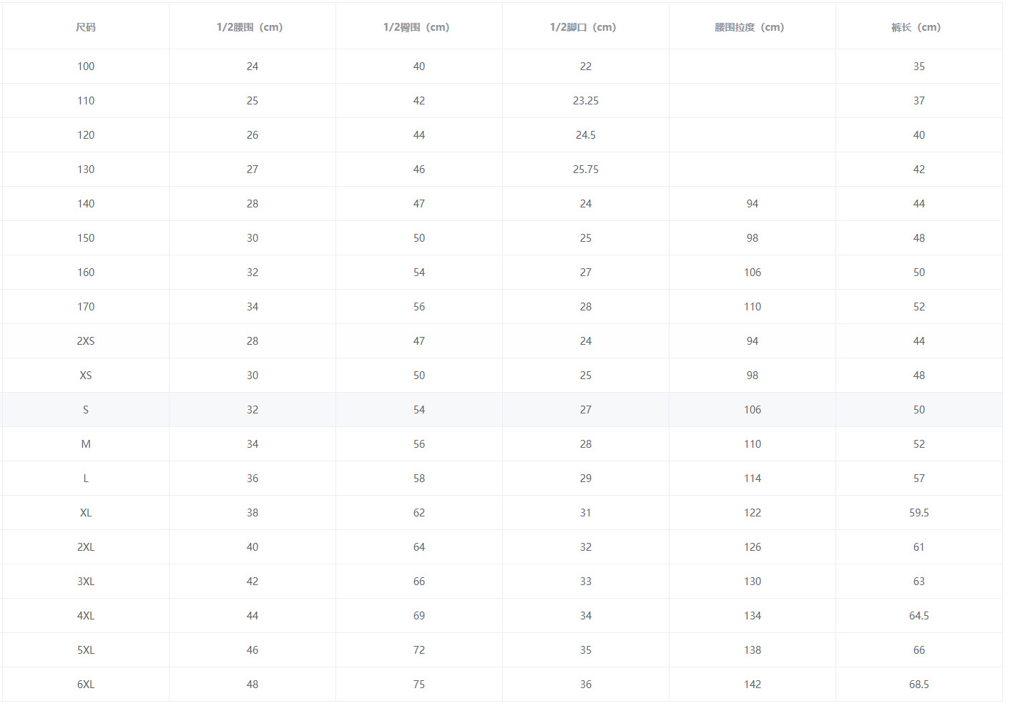Click the 59.5 pants length for XL

tap(919, 513)
